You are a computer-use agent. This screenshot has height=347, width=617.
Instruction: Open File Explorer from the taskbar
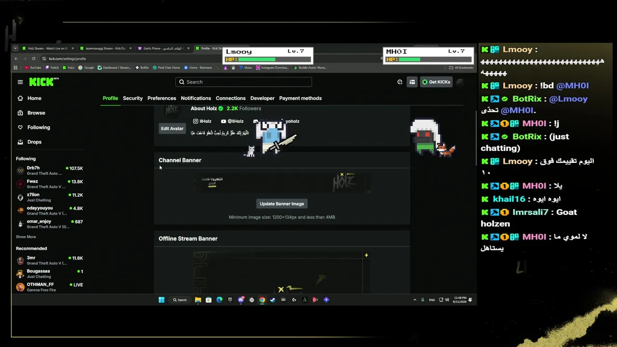click(198, 300)
